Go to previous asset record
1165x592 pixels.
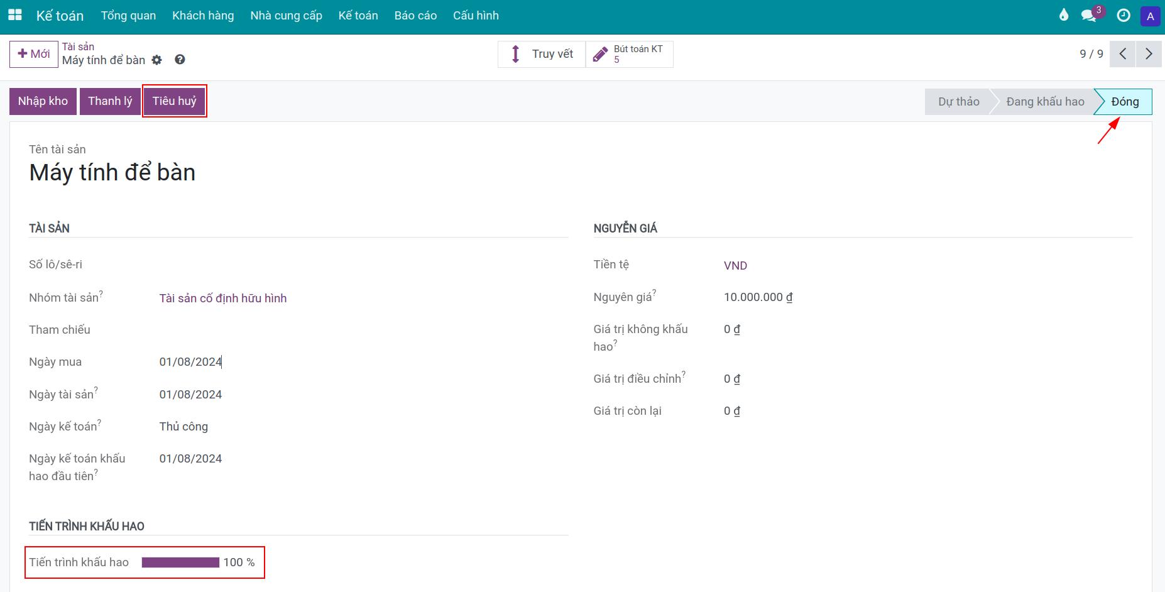(x=1123, y=54)
